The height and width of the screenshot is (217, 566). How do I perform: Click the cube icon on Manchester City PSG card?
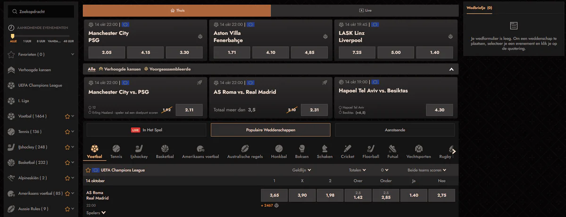tap(200, 37)
